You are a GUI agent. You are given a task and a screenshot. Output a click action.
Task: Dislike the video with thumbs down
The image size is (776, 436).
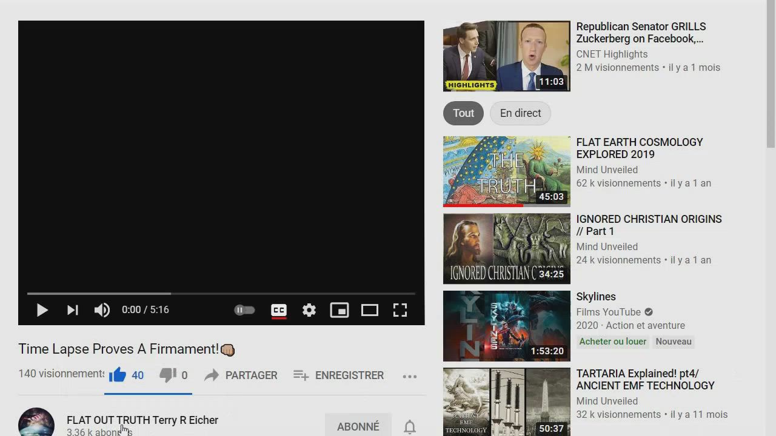click(x=168, y=375)
